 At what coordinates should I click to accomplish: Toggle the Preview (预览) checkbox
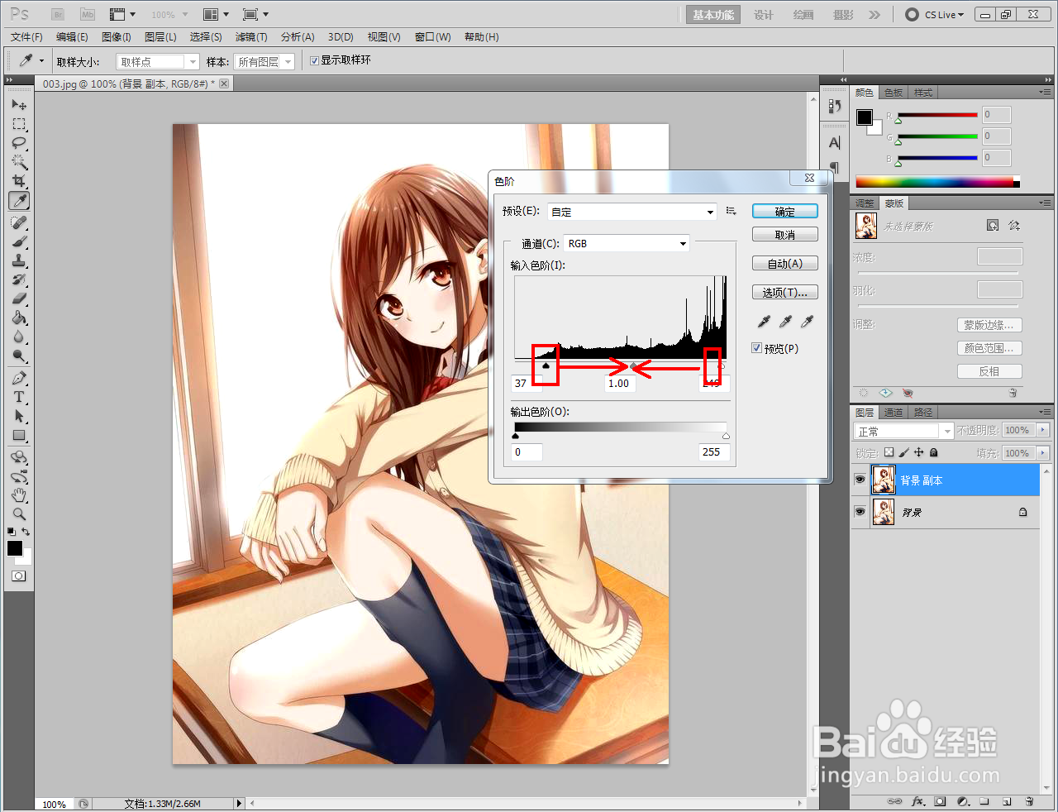[756, 348]
